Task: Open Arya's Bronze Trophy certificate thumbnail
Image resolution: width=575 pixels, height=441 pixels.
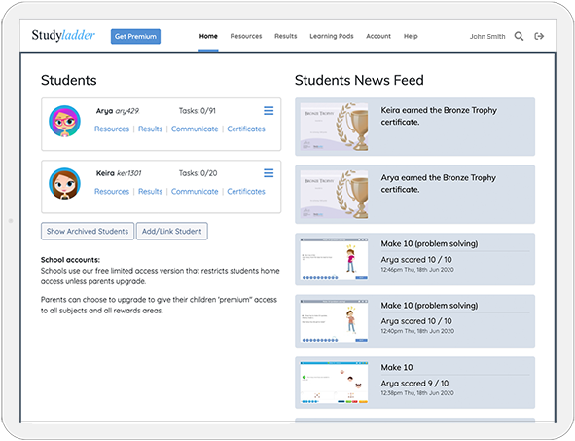Action: (334, 195)
